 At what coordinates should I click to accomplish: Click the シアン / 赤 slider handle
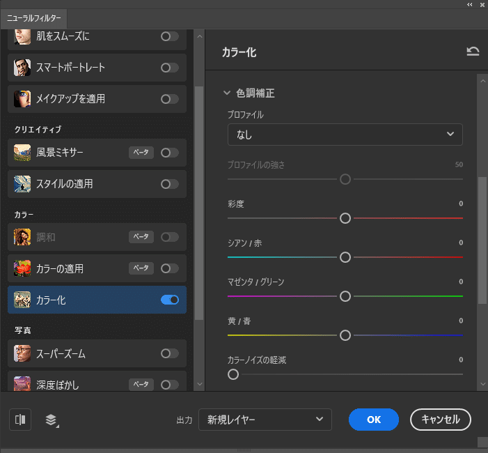pos(345,257)
